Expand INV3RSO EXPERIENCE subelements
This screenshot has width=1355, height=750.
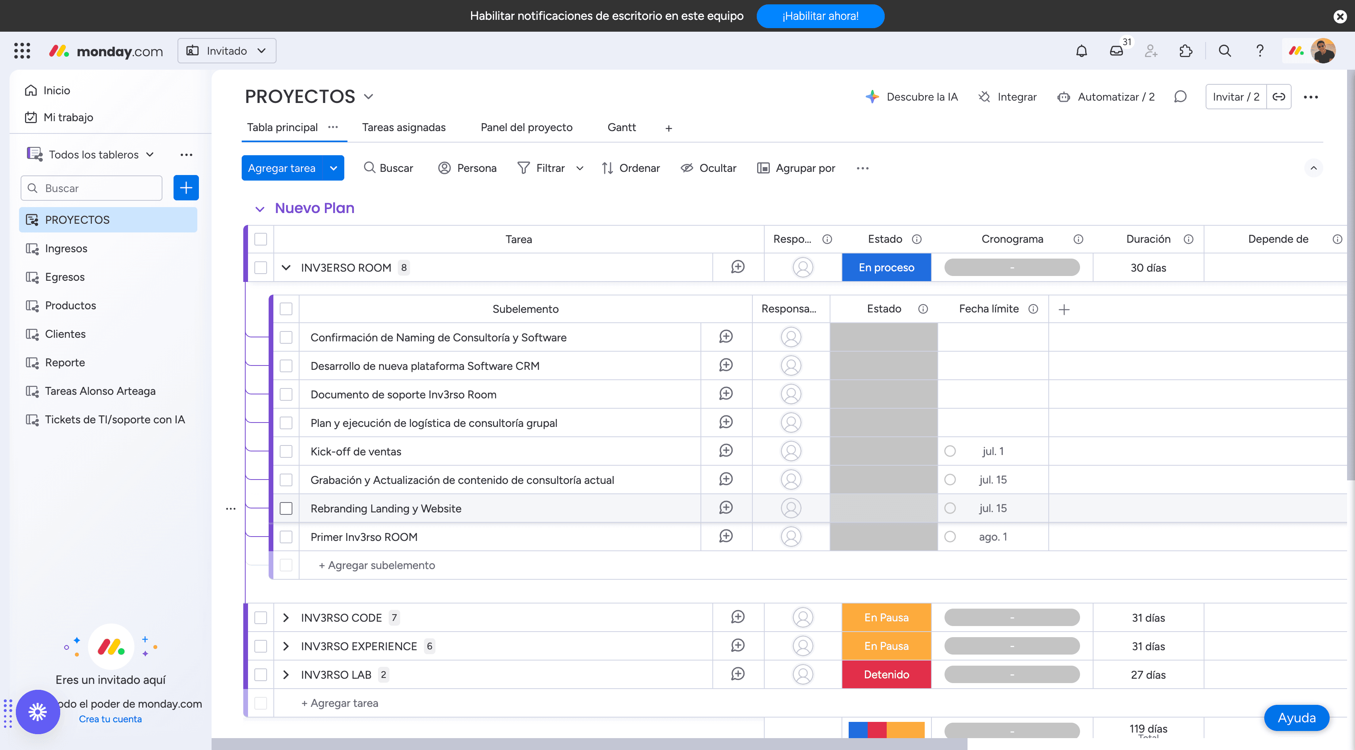(286, 646)
